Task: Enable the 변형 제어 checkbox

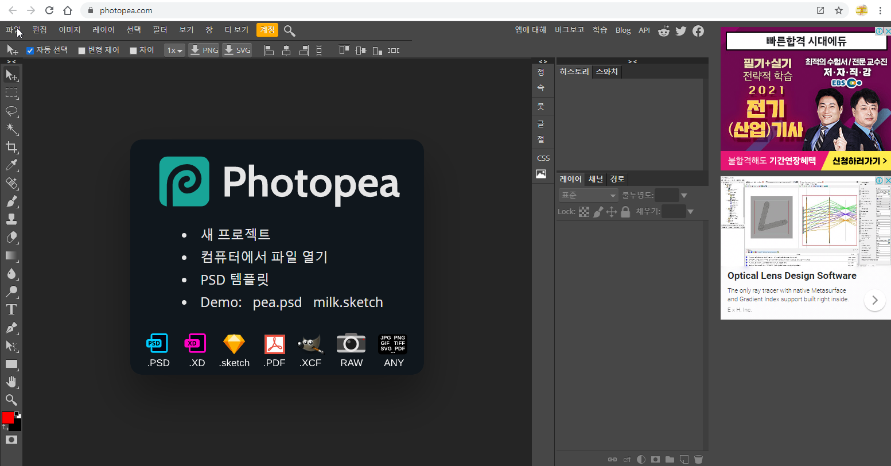Action: point(81,51)
